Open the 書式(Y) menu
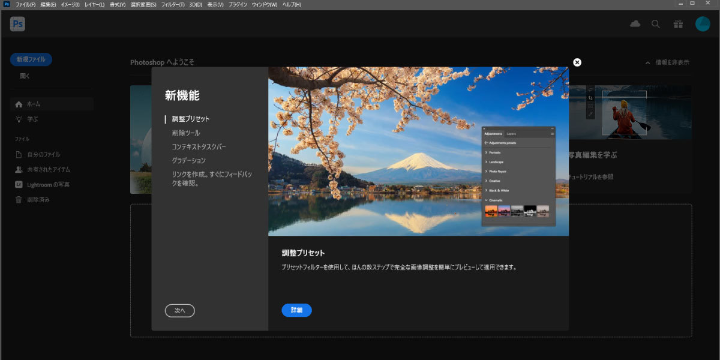 click(118, 5)
